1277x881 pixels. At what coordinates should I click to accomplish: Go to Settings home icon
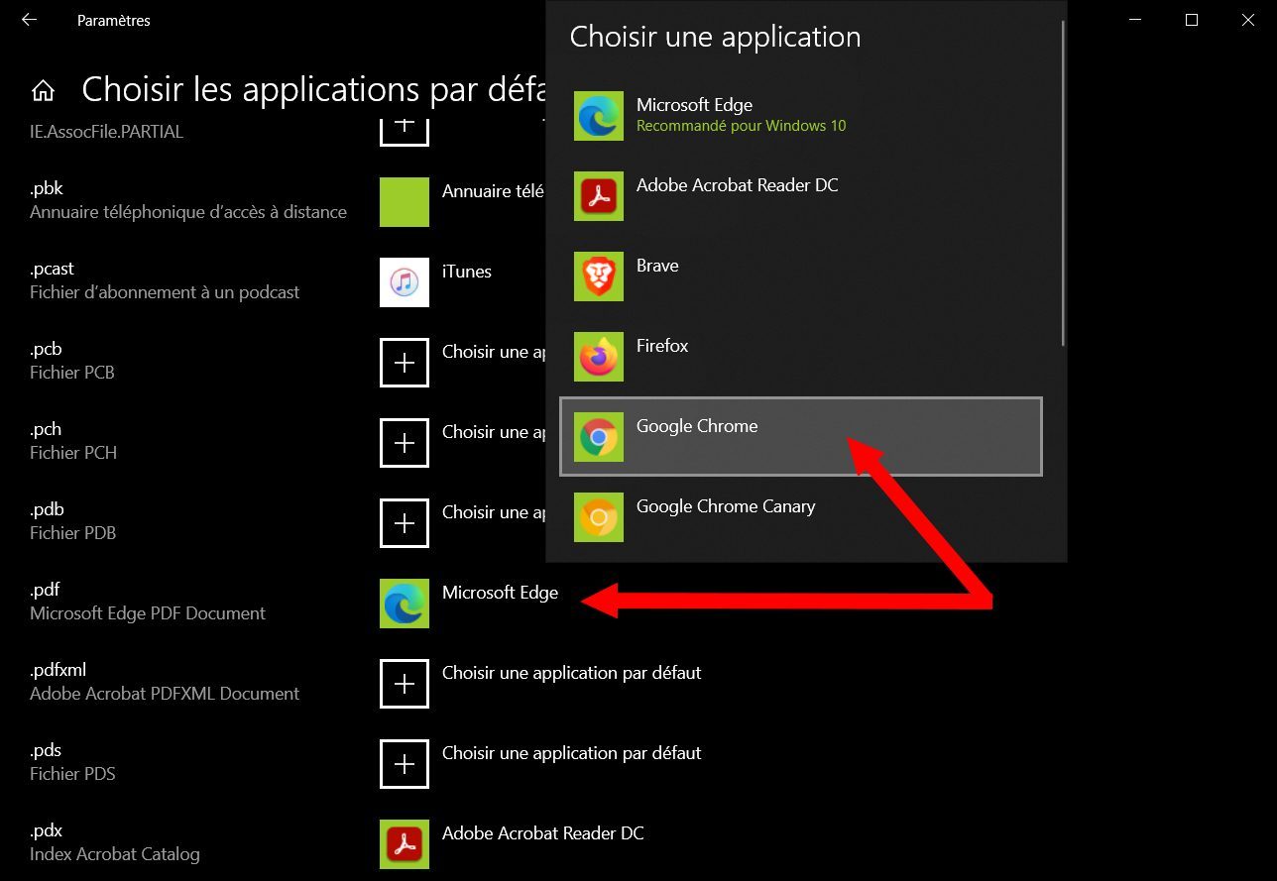[43, 90]
